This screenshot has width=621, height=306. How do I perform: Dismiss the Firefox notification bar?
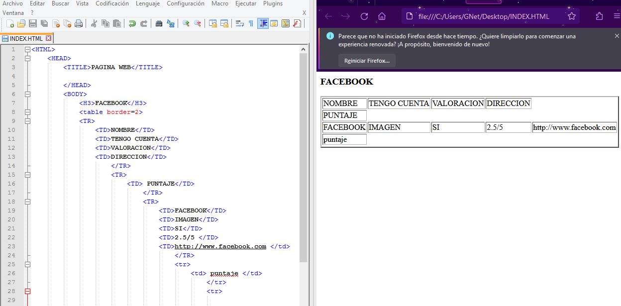point(617,36)
